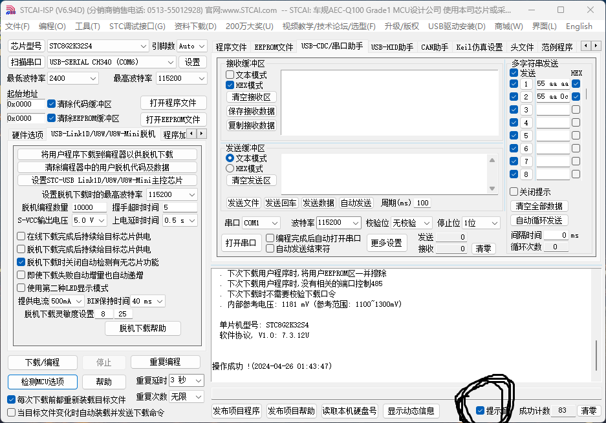This screenshot has width=606, height=423.
Task: Click send buffer scrollbar down arrow
Action: pos(492,189)
